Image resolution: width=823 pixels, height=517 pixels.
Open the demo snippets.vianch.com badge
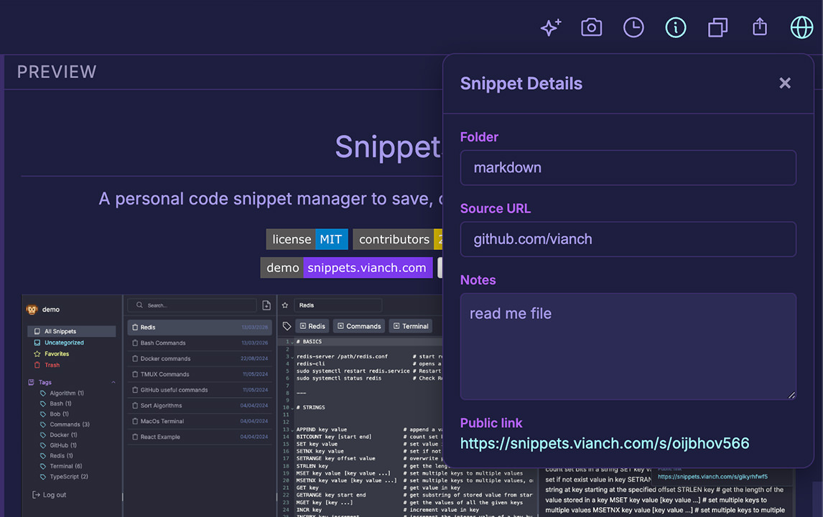click(x=346, y=268)
